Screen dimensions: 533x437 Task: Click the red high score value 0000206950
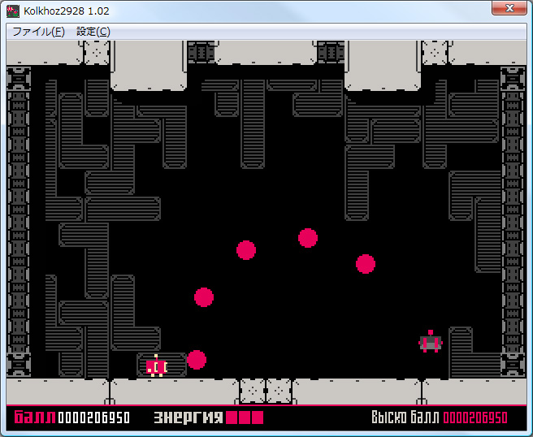pos(475,418)
